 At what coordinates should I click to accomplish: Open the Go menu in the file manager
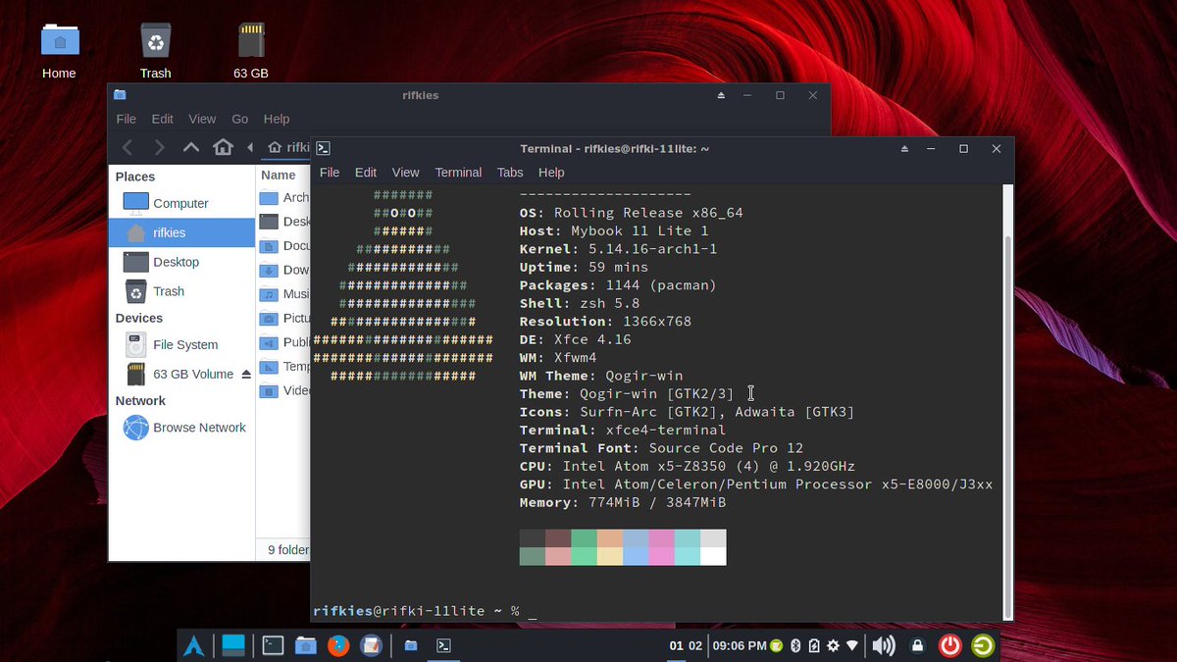point(239,119)
